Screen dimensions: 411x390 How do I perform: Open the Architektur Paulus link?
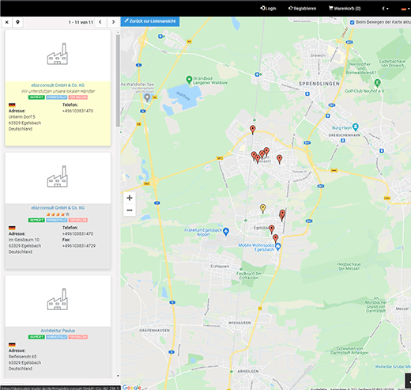[58, 331]
